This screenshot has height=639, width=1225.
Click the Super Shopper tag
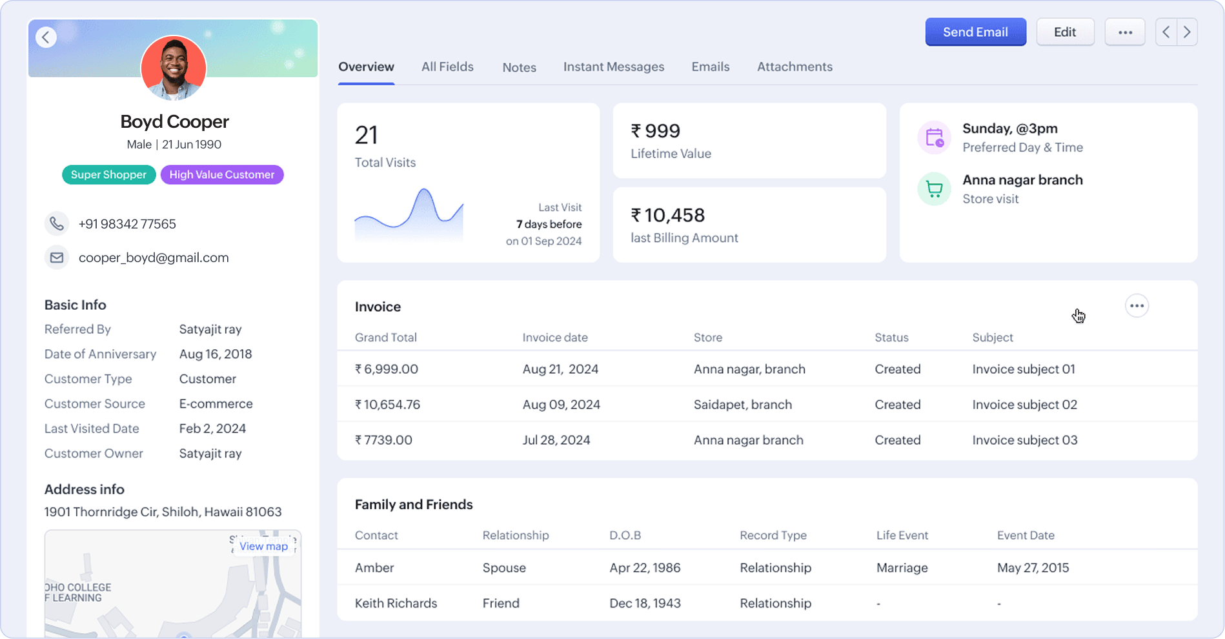tap(108, 175)
